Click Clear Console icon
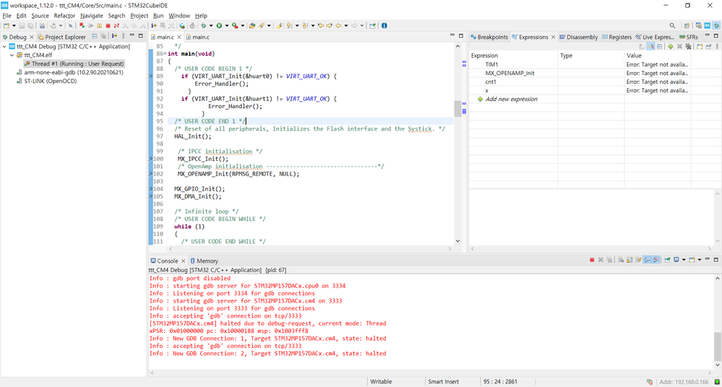The image size is (722, 387). point(621,260)
